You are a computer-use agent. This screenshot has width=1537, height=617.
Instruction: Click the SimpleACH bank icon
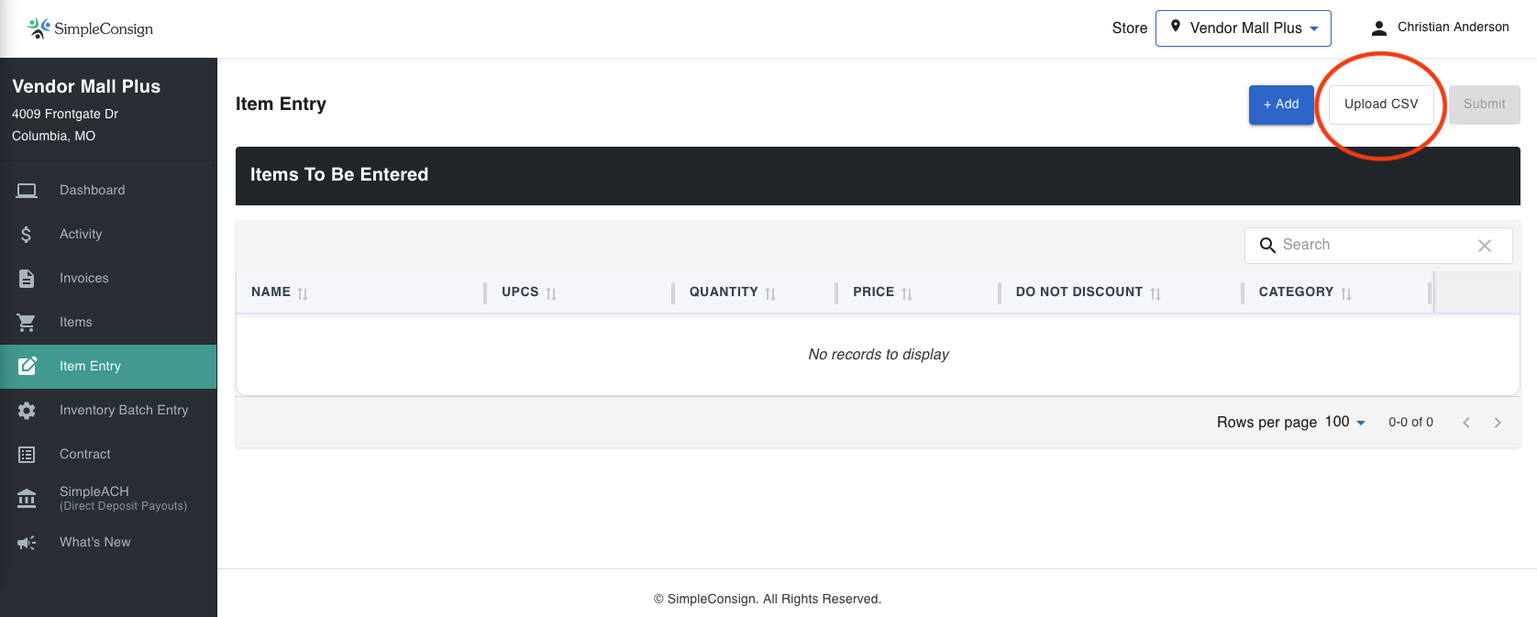point(27,498)
